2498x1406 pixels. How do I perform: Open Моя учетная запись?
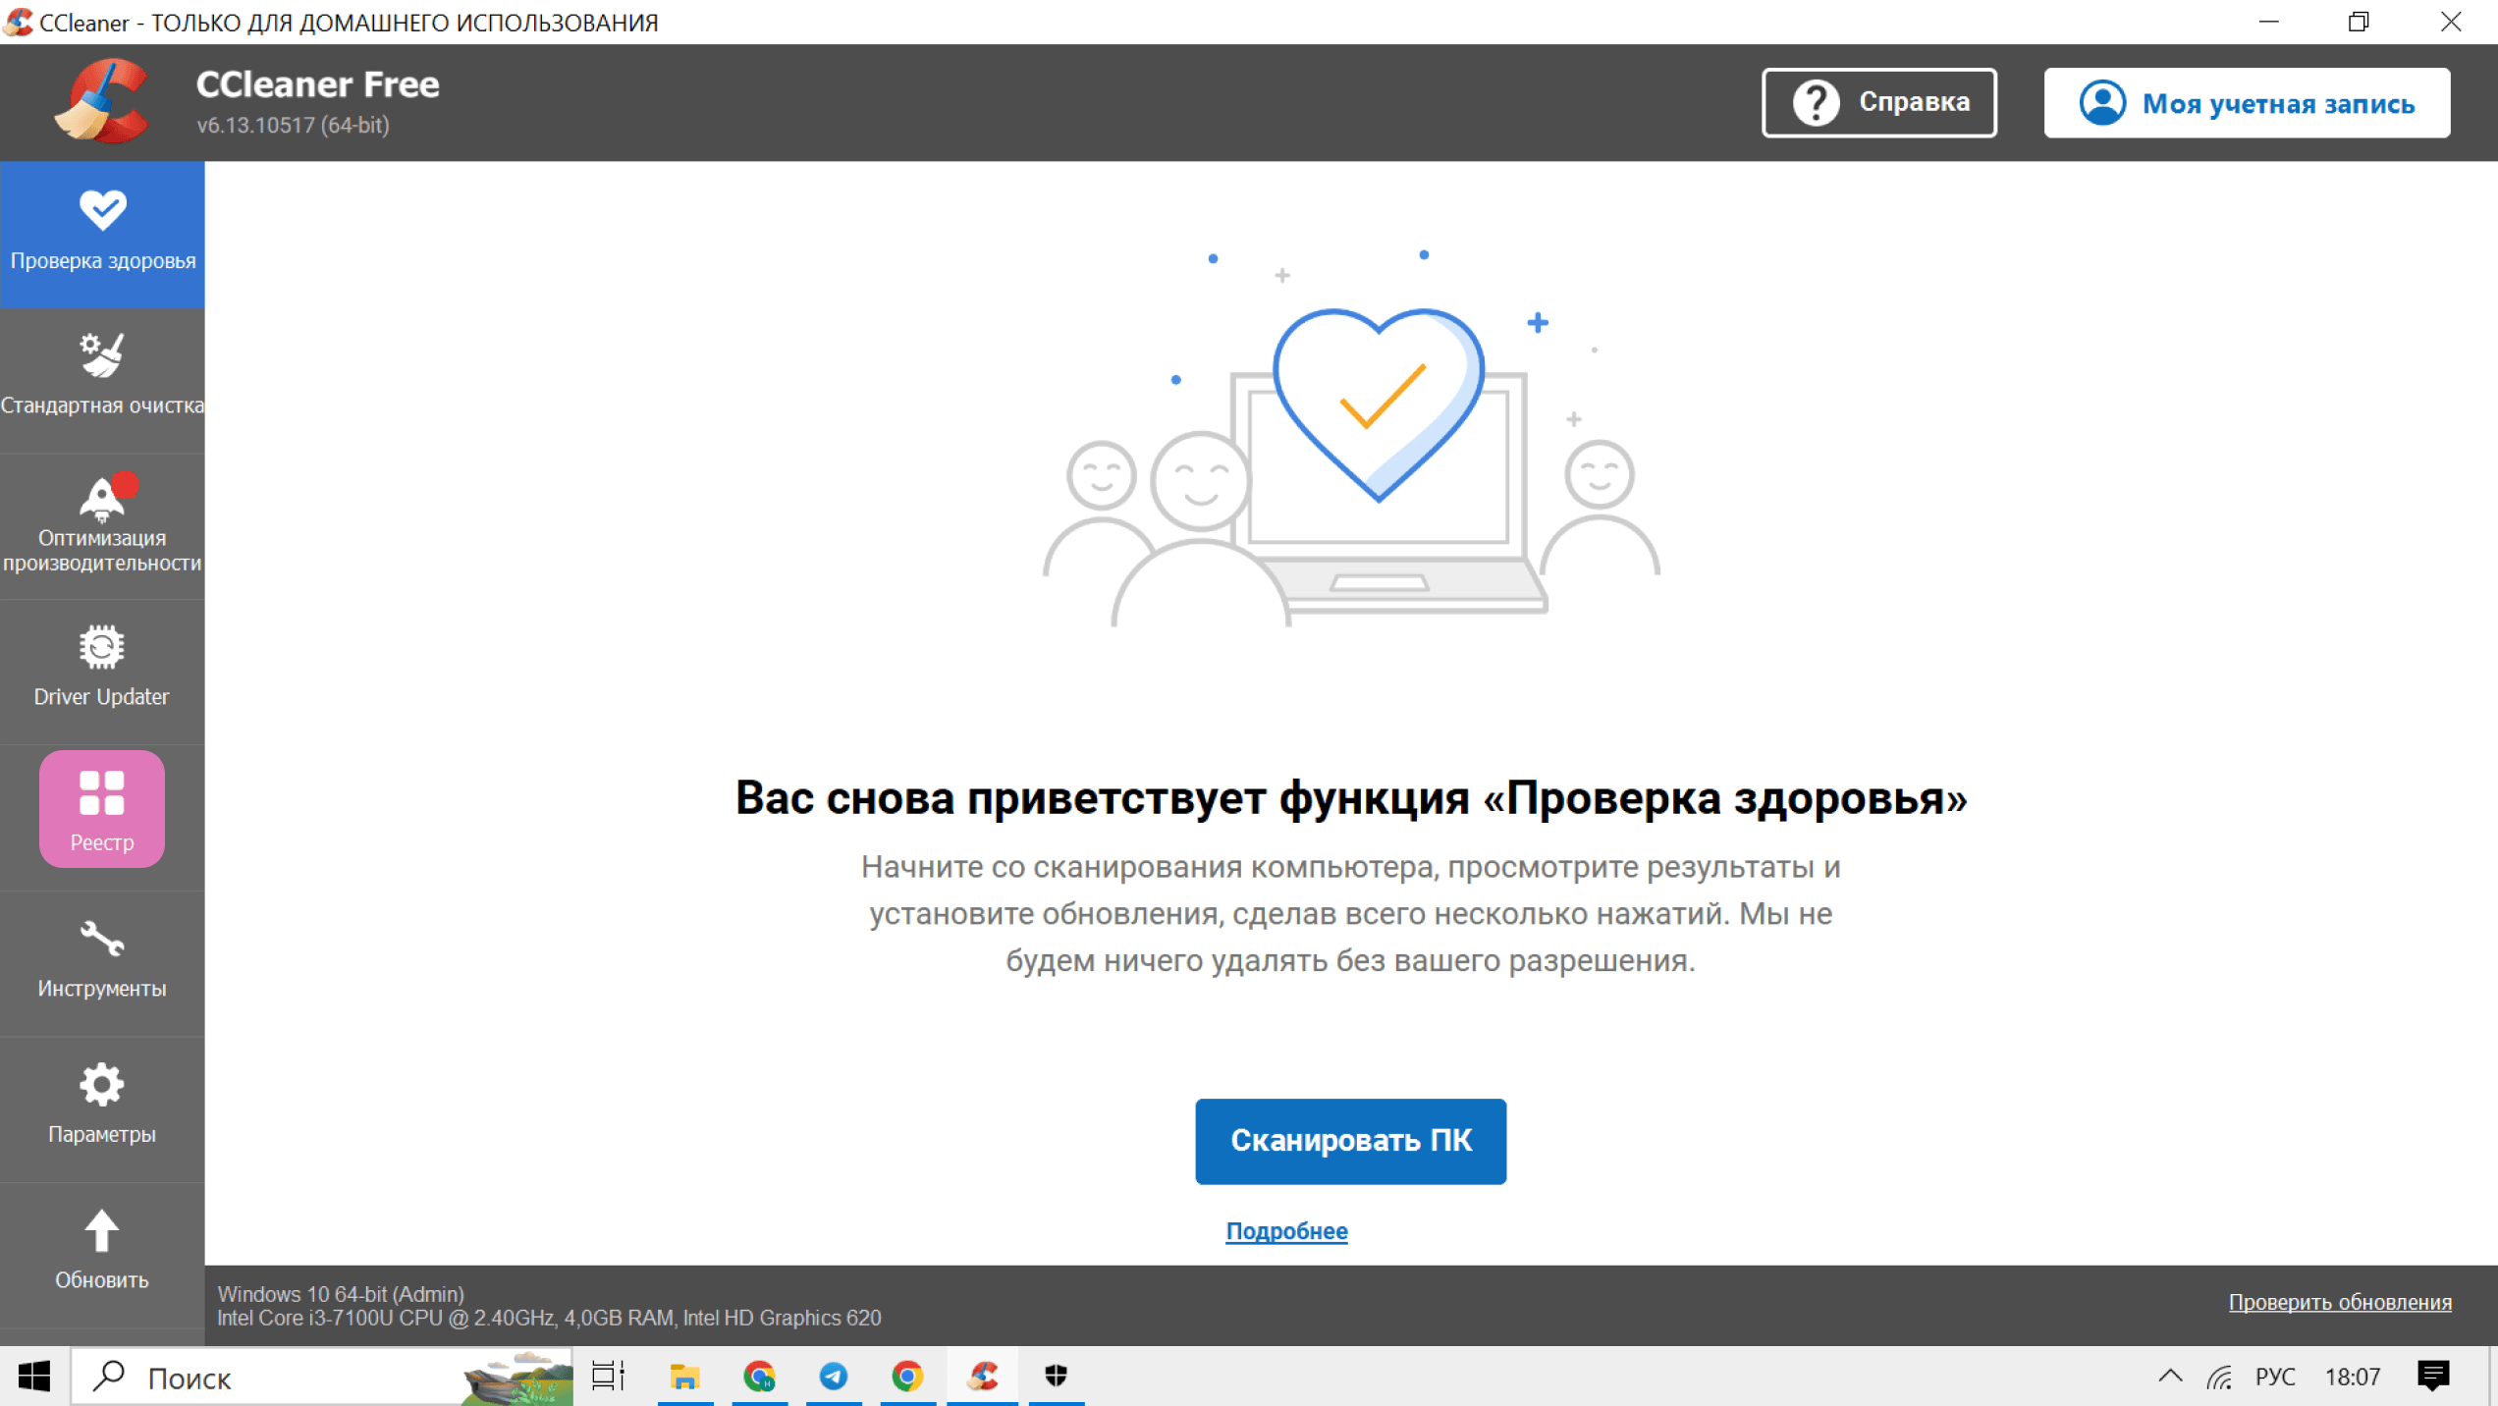point(2247,103)
